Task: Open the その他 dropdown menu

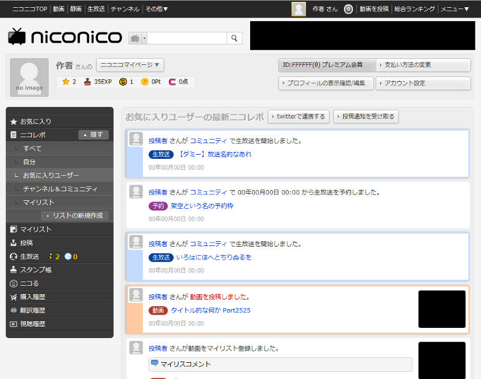Action: [x=157, y=8]
